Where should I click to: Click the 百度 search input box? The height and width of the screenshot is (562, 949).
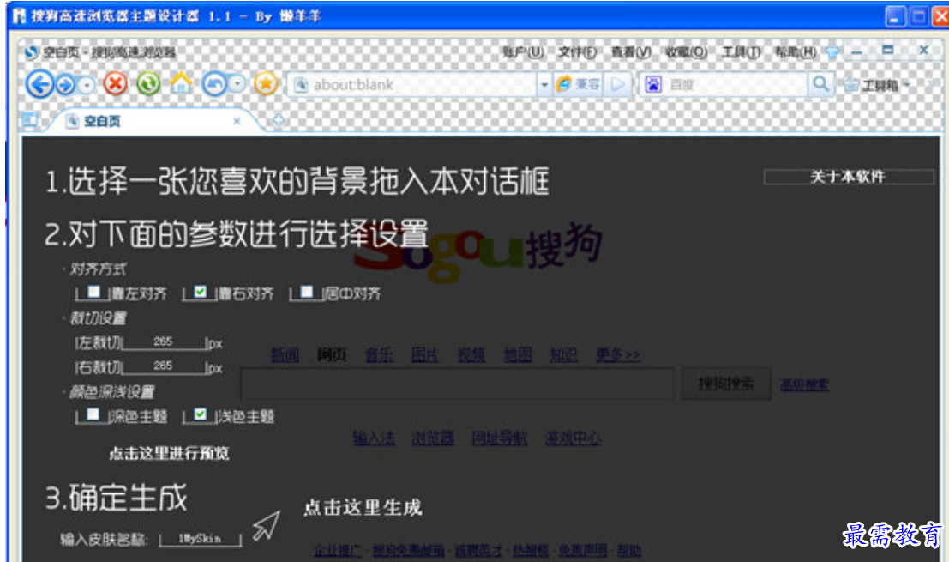[736, 85]
